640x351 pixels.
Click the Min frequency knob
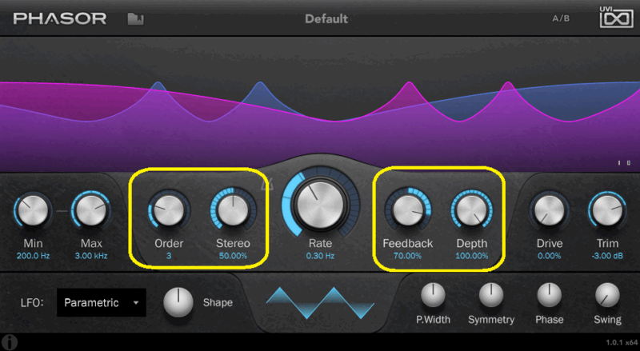coord(33,210)
